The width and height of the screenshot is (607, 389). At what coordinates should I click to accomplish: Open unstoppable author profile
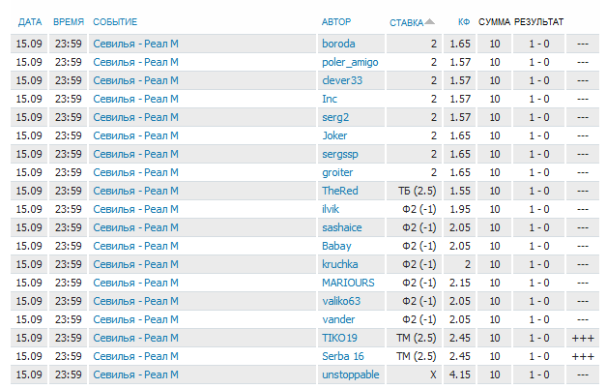350,375
